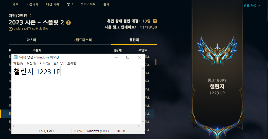Image resolution: width=268 pixels, height=139 pixels.
Task: Click the Notepad horizontal scroll right arrow
Action: pyautogui.click(x=139, y=126)
